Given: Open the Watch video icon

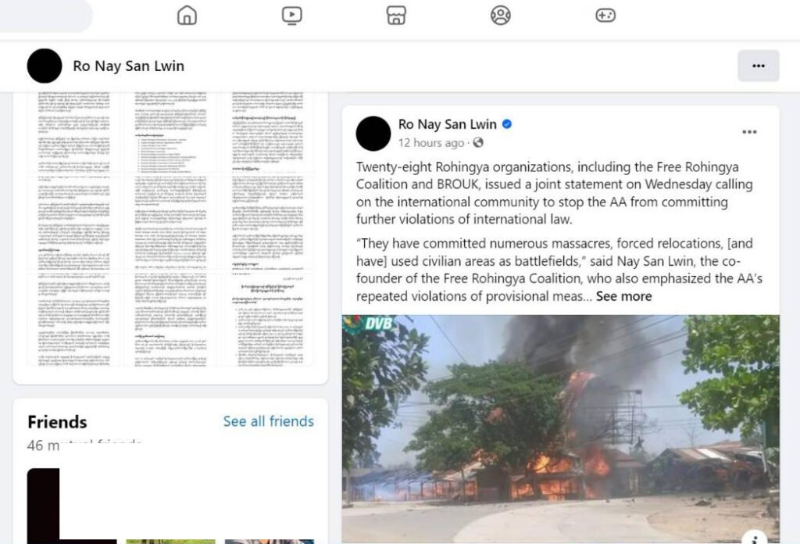Looking at the screenshot, I should click(292, 16).
